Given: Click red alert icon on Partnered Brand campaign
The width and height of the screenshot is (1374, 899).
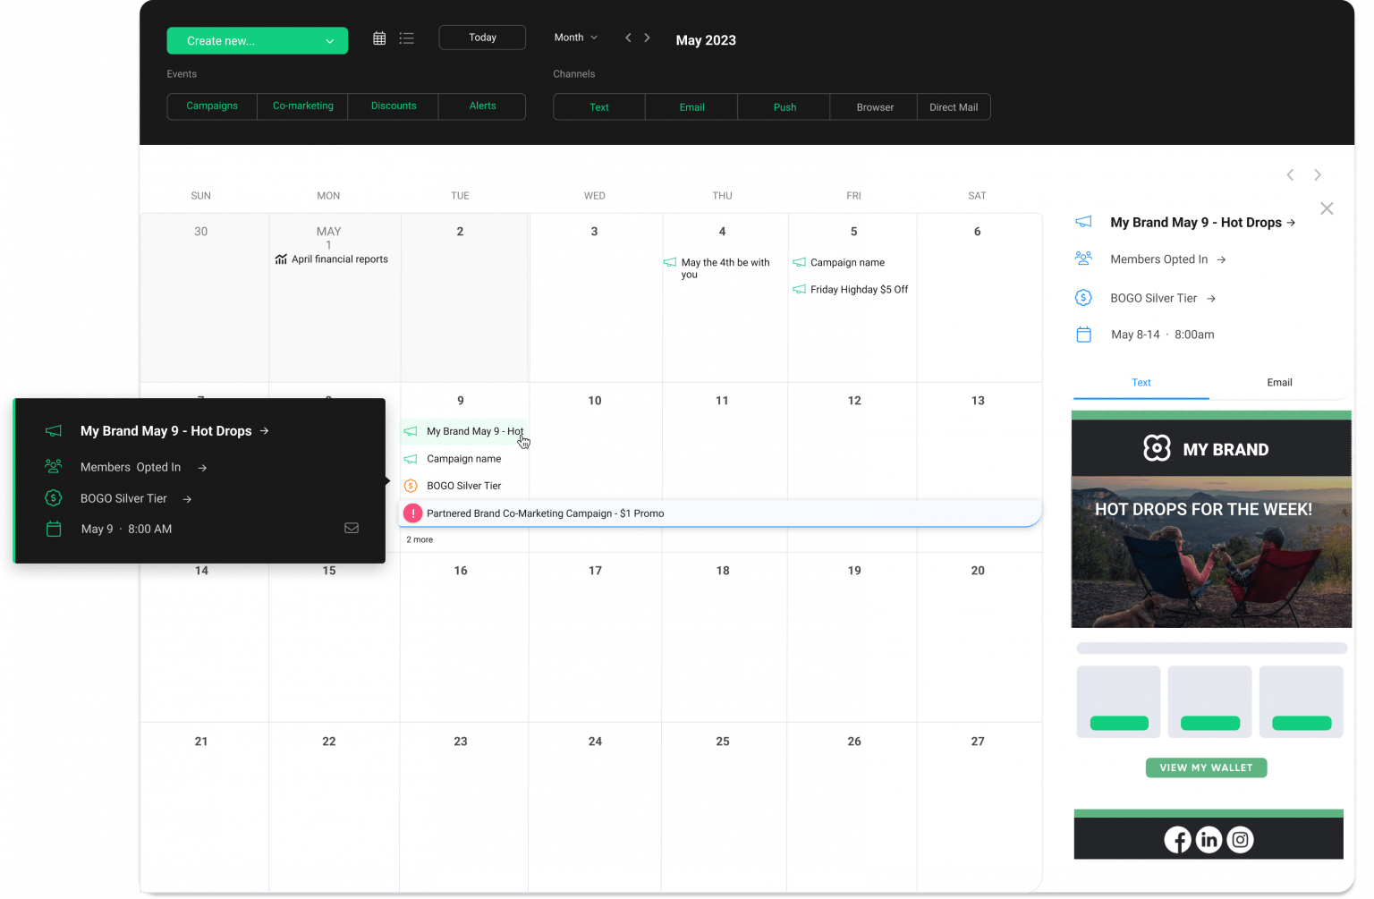Looking at the screenshot, I should 412,513.
